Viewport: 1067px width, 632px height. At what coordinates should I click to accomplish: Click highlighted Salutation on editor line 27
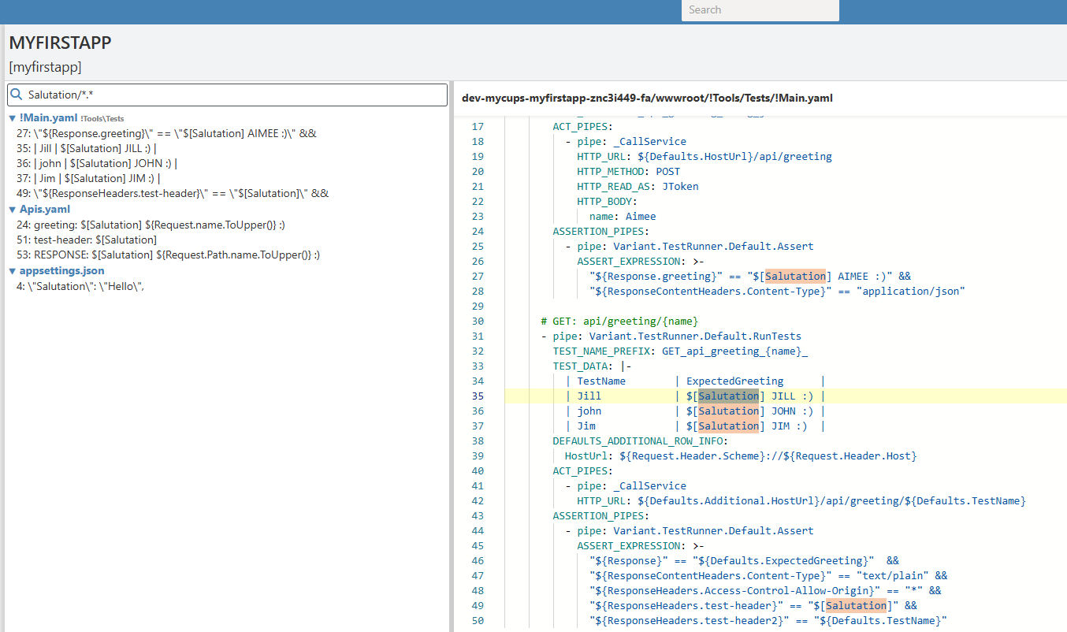[794, 276]
